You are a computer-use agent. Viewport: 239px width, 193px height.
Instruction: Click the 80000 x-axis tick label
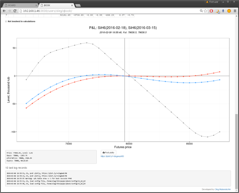click(x=129, y=144)
